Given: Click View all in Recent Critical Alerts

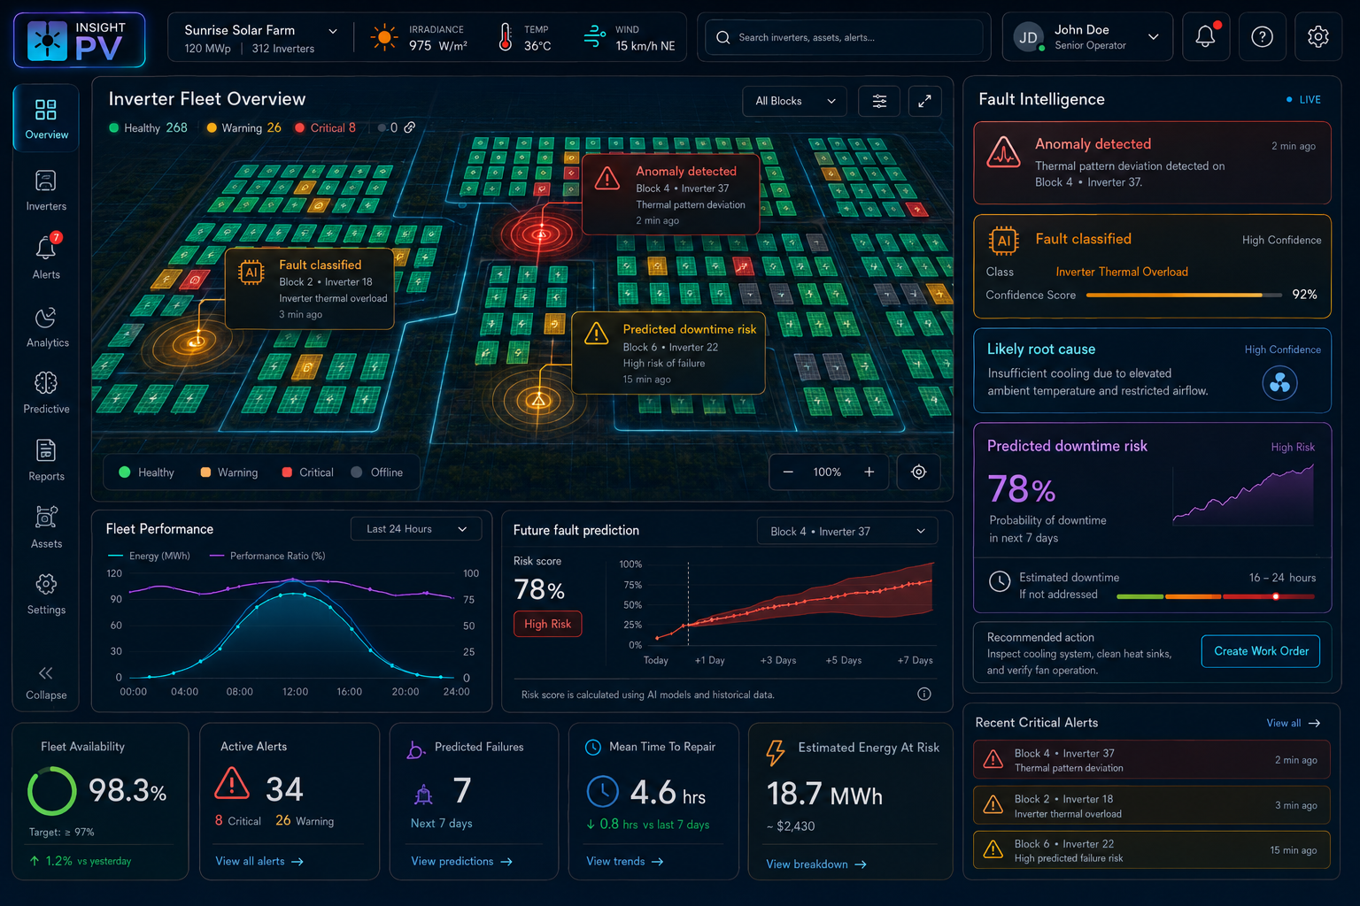Looking at the screenshot, I should point(1293,723).
